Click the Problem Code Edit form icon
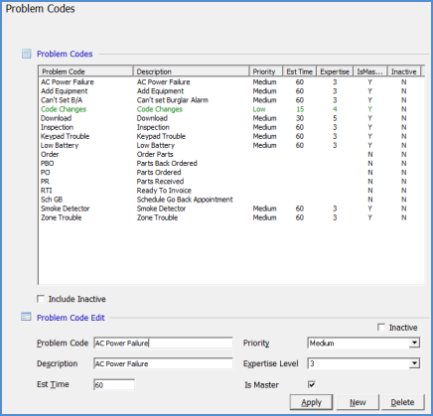 click(26, 317)
